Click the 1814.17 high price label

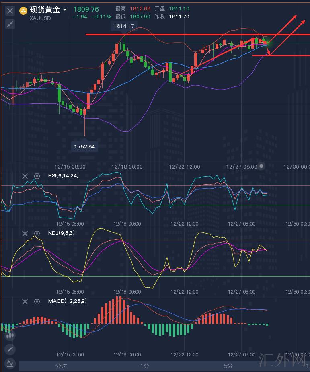pyautogui.click(x=124, y=26)
